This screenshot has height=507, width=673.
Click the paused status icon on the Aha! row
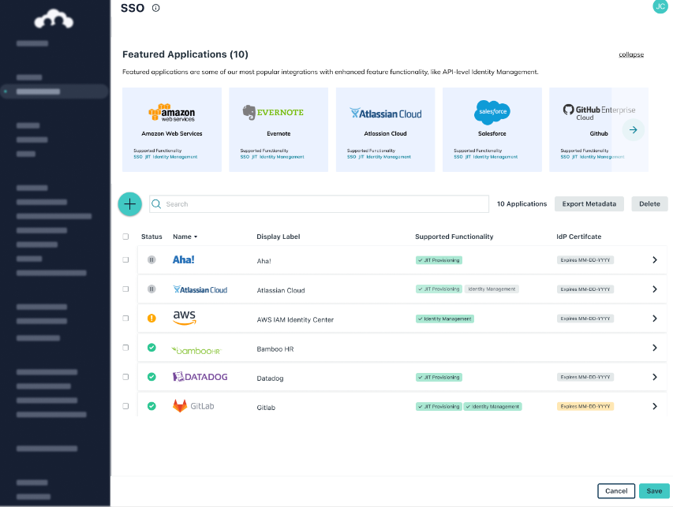[151, 260]
